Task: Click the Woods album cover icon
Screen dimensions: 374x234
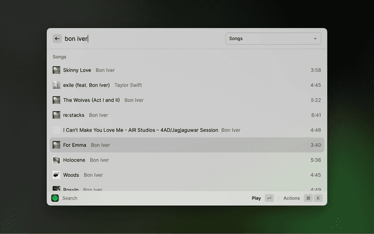Action: (x=57, y=175)
